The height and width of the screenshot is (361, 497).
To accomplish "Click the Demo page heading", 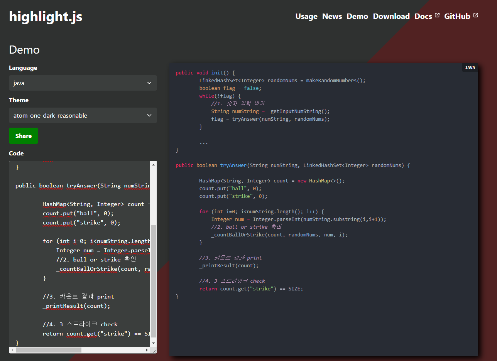I will 24,50.
